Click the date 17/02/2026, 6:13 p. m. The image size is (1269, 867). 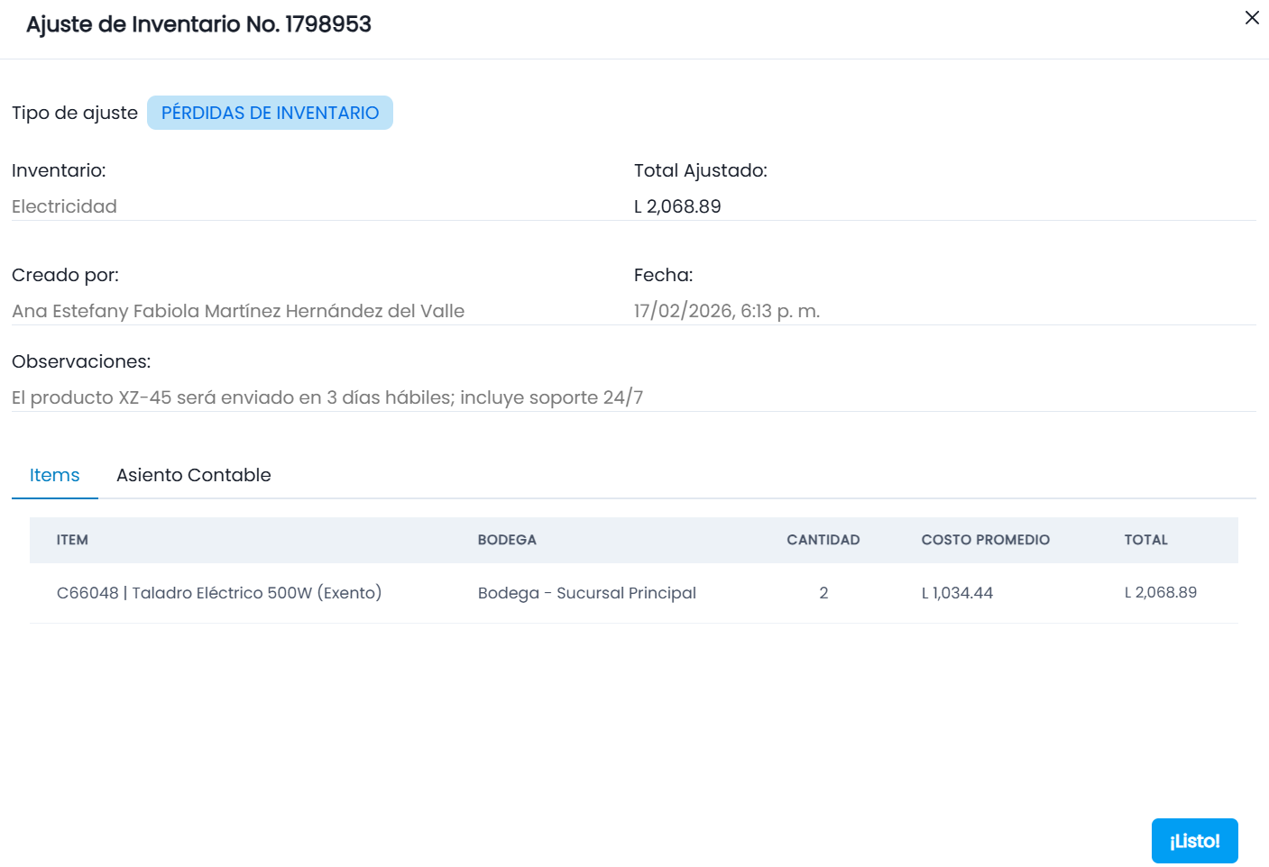coord(727,311)
